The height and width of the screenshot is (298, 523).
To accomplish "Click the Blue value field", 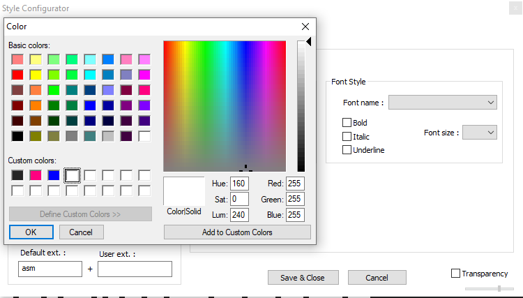I will click(295, 214).
